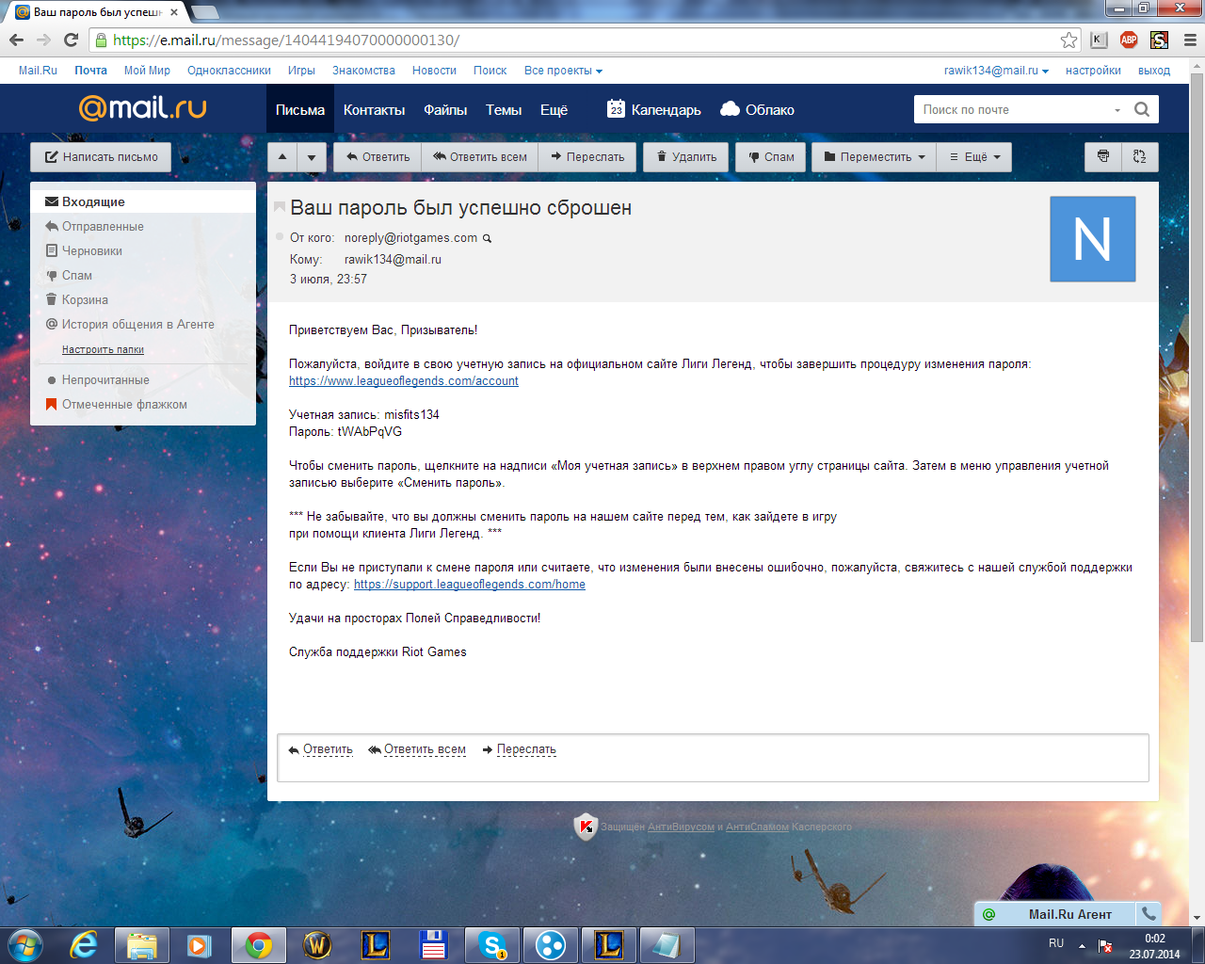Viewport: 1205px width, 964px height.
Task: Click Настроить папки link
Action: click(x=103, y=349)
